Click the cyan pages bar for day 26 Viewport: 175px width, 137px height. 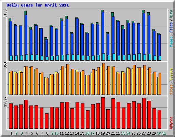(x=139, y=57)
